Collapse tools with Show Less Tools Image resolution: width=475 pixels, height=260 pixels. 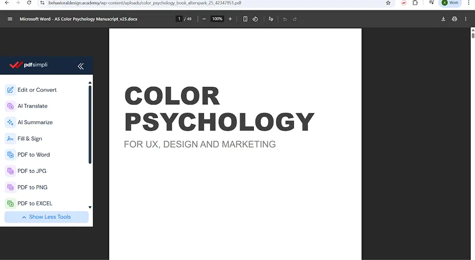click(x=46, y=217)
